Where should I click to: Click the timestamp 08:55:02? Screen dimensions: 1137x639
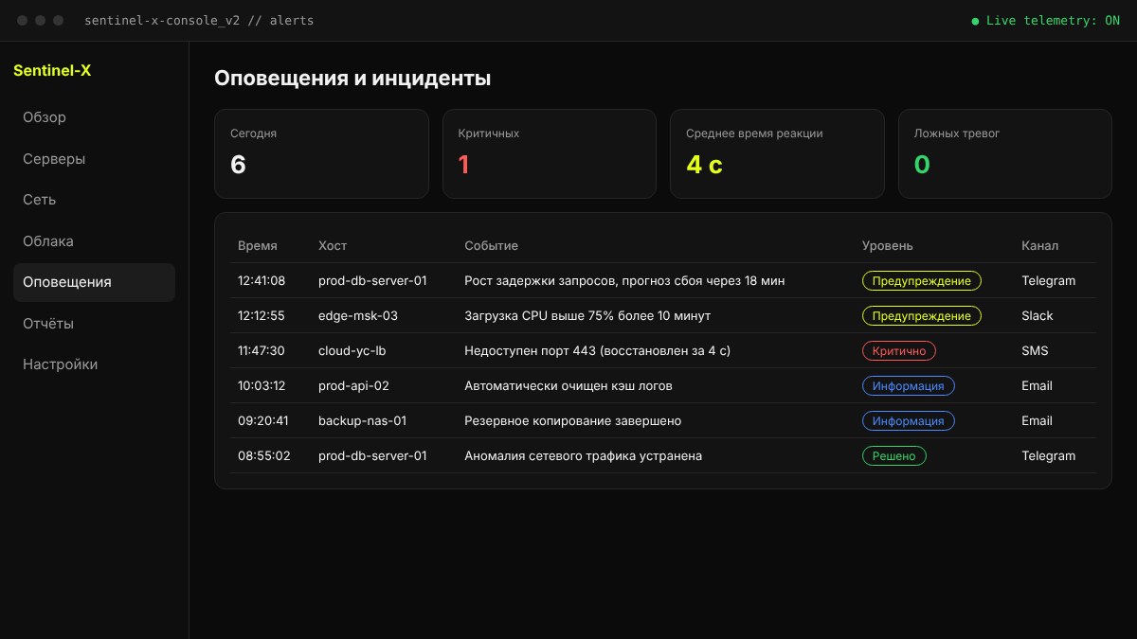click(264, 456)
